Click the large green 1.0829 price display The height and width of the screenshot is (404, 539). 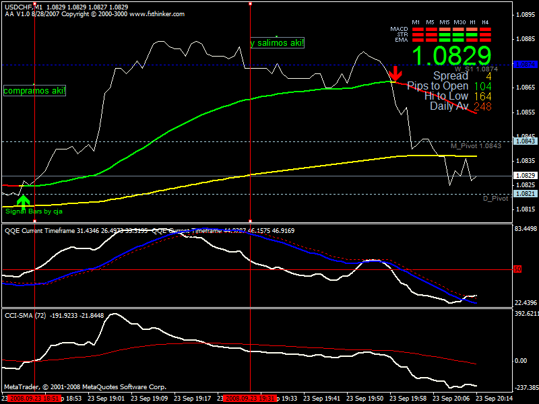point(451,56)
